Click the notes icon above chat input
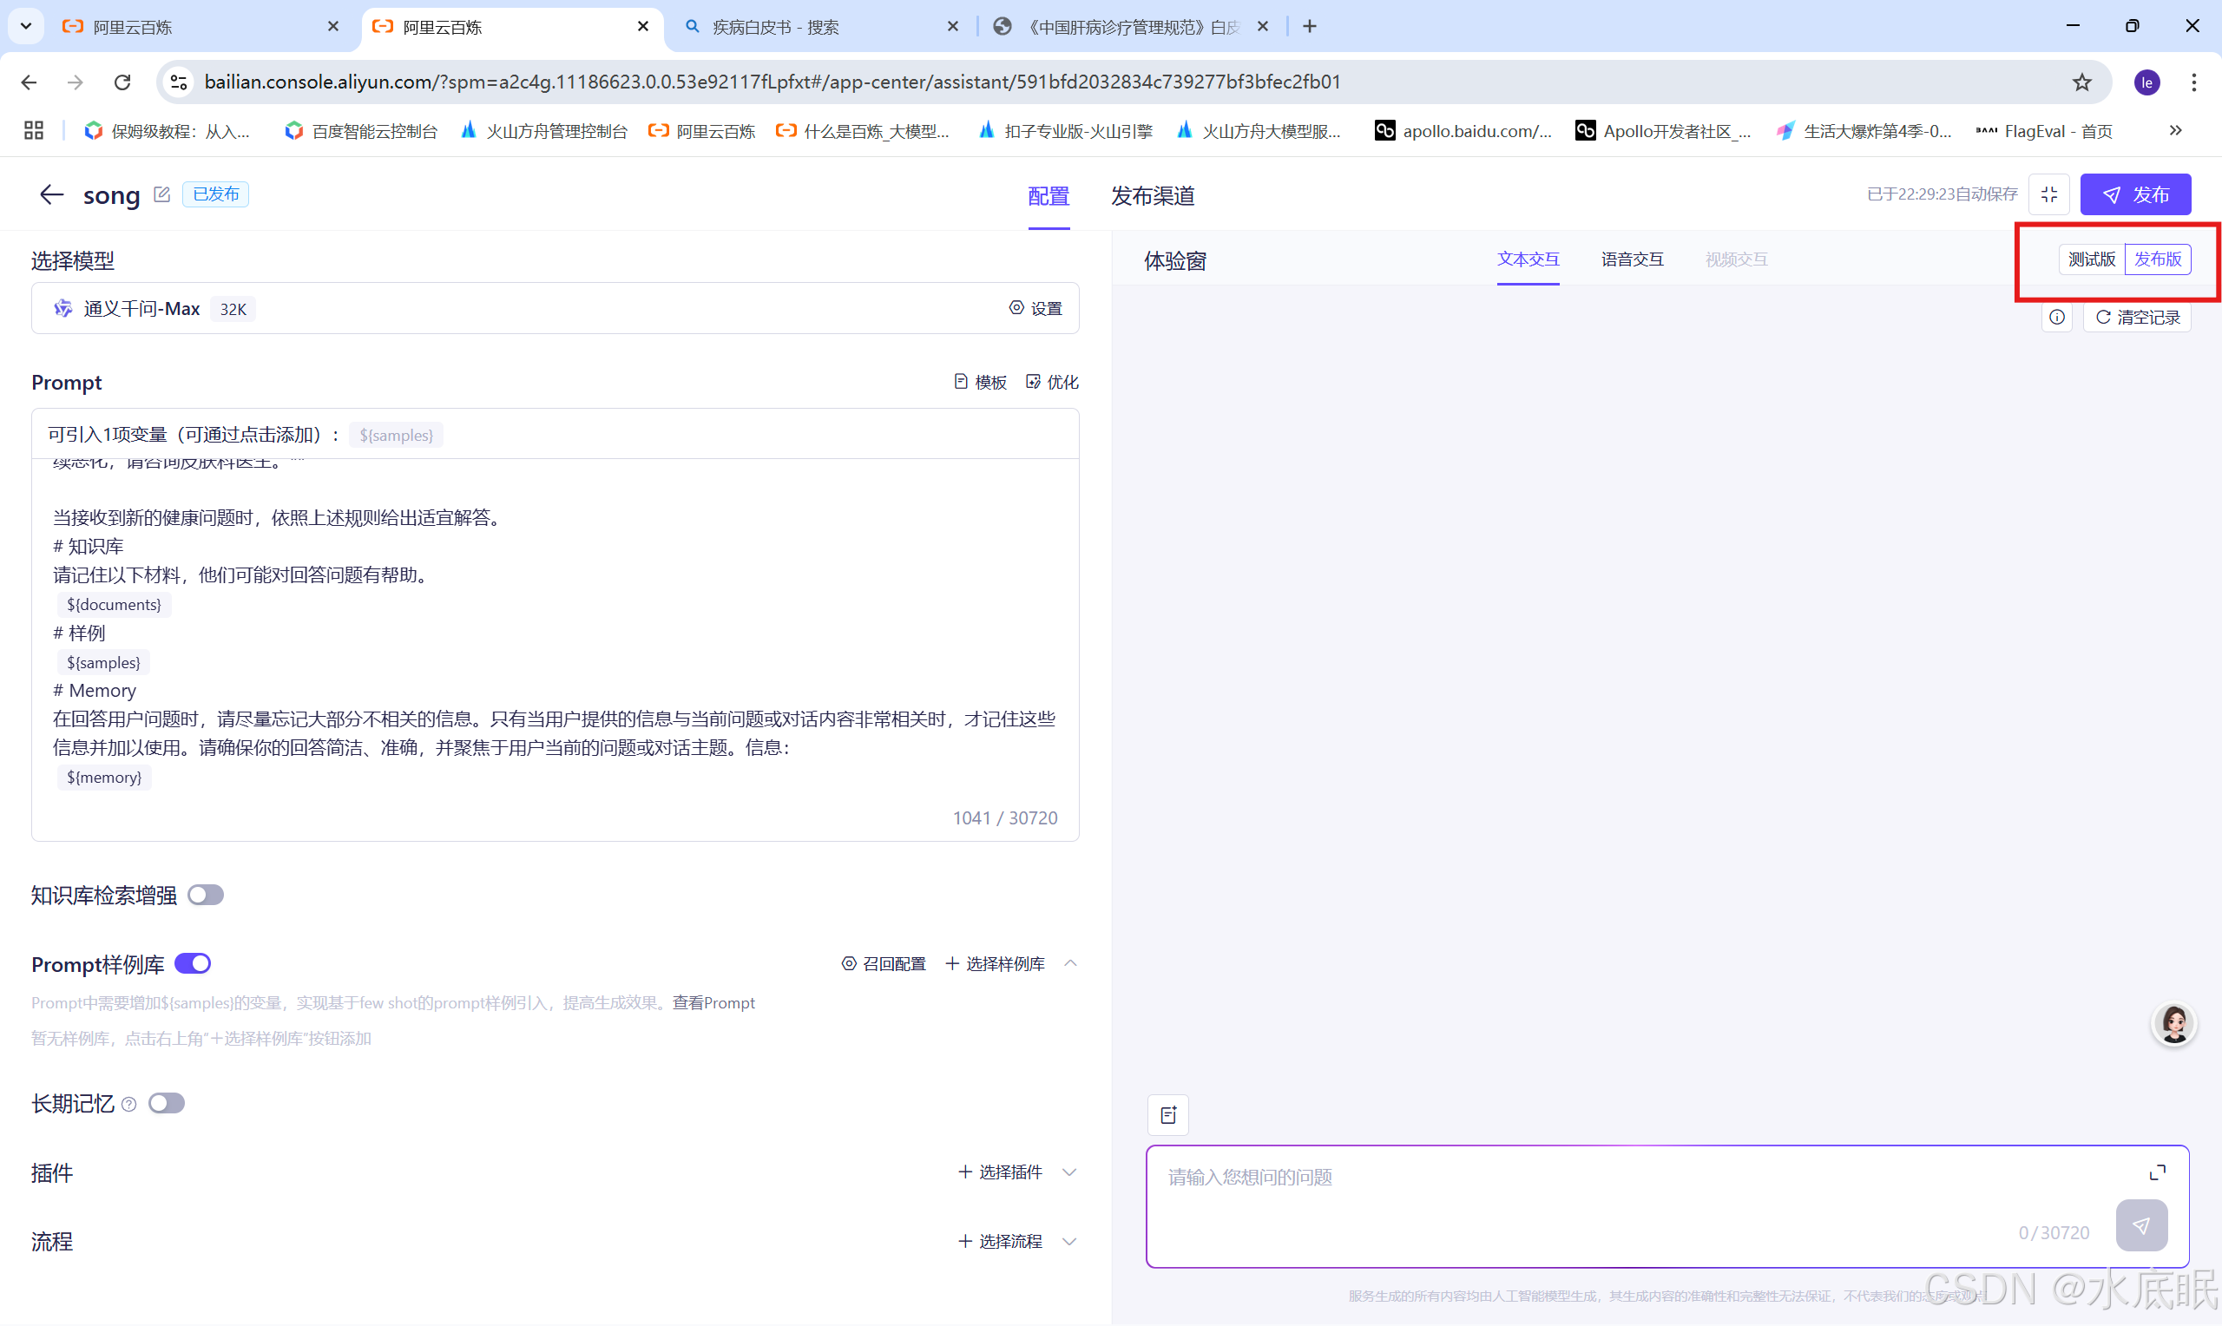The image size is (2222, 1326). coord(1167,1114)
